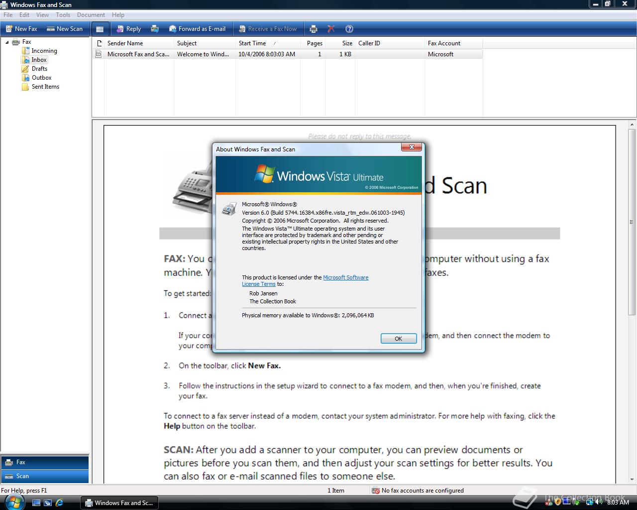The image size is (637, 510).
Task: Open the Windows Start orb
Action: point(14,502)
